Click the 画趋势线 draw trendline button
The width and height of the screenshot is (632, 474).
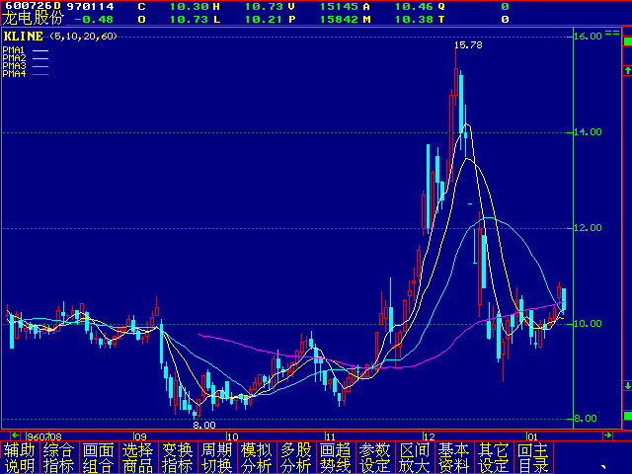click(336, 457)
